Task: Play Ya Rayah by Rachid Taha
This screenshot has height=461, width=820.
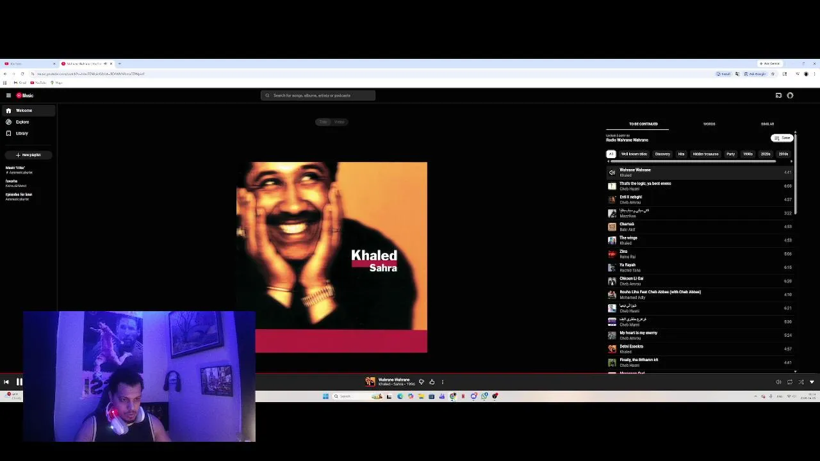Action: [700, 268]
